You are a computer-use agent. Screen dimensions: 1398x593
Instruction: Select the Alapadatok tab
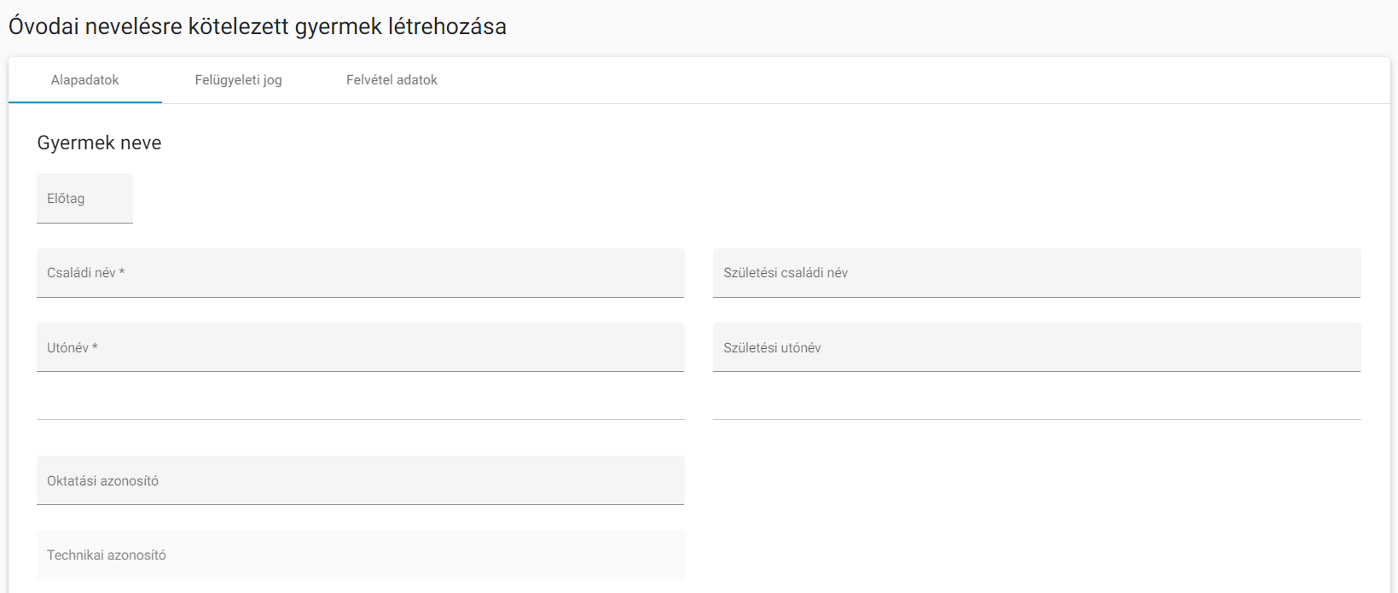coord(85,80)
